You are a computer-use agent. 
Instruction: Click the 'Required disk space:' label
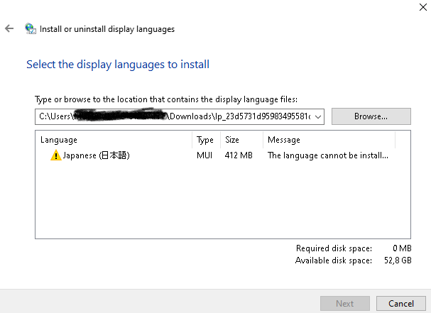(334, 248)
